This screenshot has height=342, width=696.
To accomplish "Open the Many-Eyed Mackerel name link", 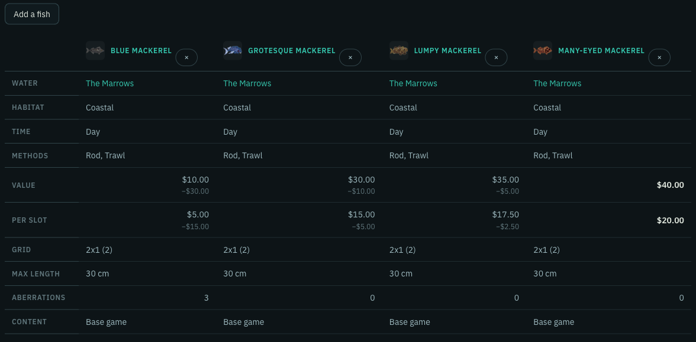I will pos(601,51).
